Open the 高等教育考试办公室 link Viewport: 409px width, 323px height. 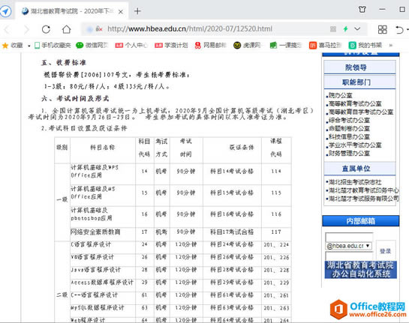coord(355,103)
